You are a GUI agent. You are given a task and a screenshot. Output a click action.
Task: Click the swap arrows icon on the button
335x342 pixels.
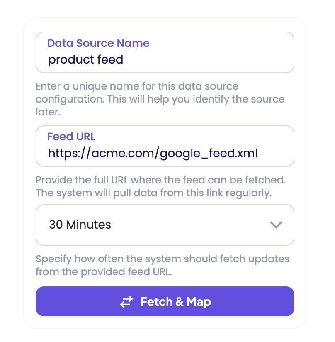coord(126,302)
